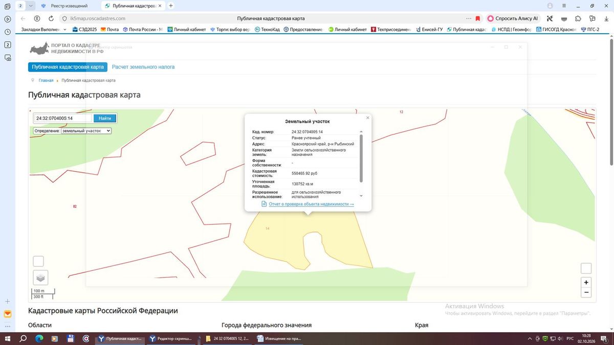Image resolution: width=614 pixels, height=345 pixels.
Task: Open browser history clock icon in sidebar
Action: (8, 32)
